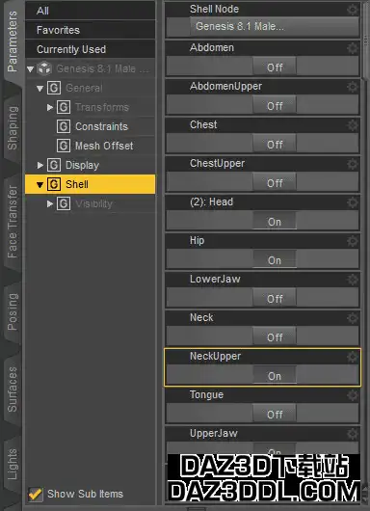370x511 pixels.
Task: Click the NeckUpper property label
Action: tap(215, 356)
